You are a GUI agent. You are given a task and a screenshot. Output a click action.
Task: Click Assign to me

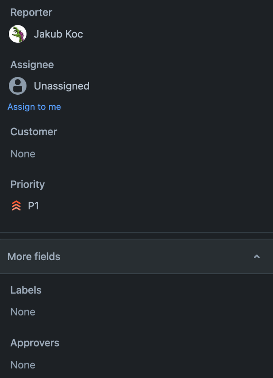pyautogui.click(x=34, y=106)
